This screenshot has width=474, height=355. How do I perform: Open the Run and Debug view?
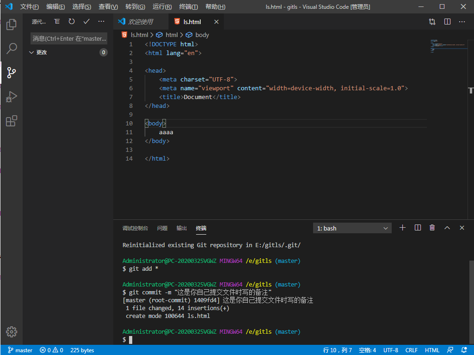coord(12,97)
